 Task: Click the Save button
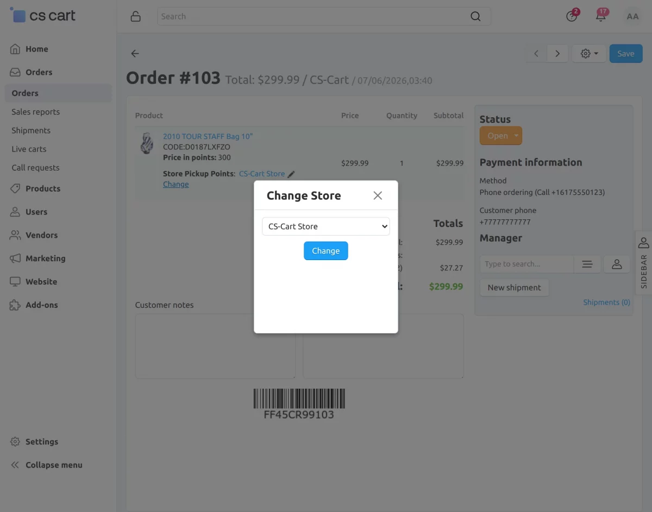coord(626,53)
